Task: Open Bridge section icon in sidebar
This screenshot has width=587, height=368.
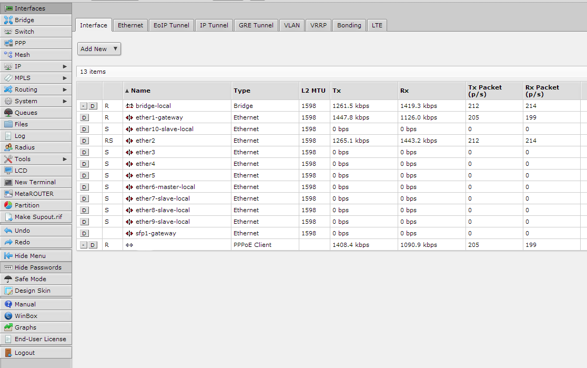Action: click(8, 20)
